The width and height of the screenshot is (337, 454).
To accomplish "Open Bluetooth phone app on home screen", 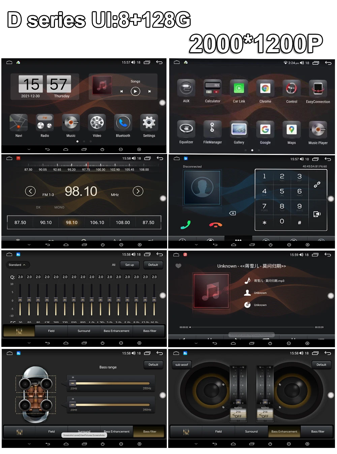I will pos(123,122).
